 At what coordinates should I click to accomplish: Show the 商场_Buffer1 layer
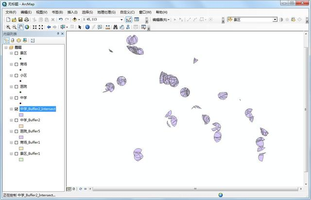[x=16, y=143]
